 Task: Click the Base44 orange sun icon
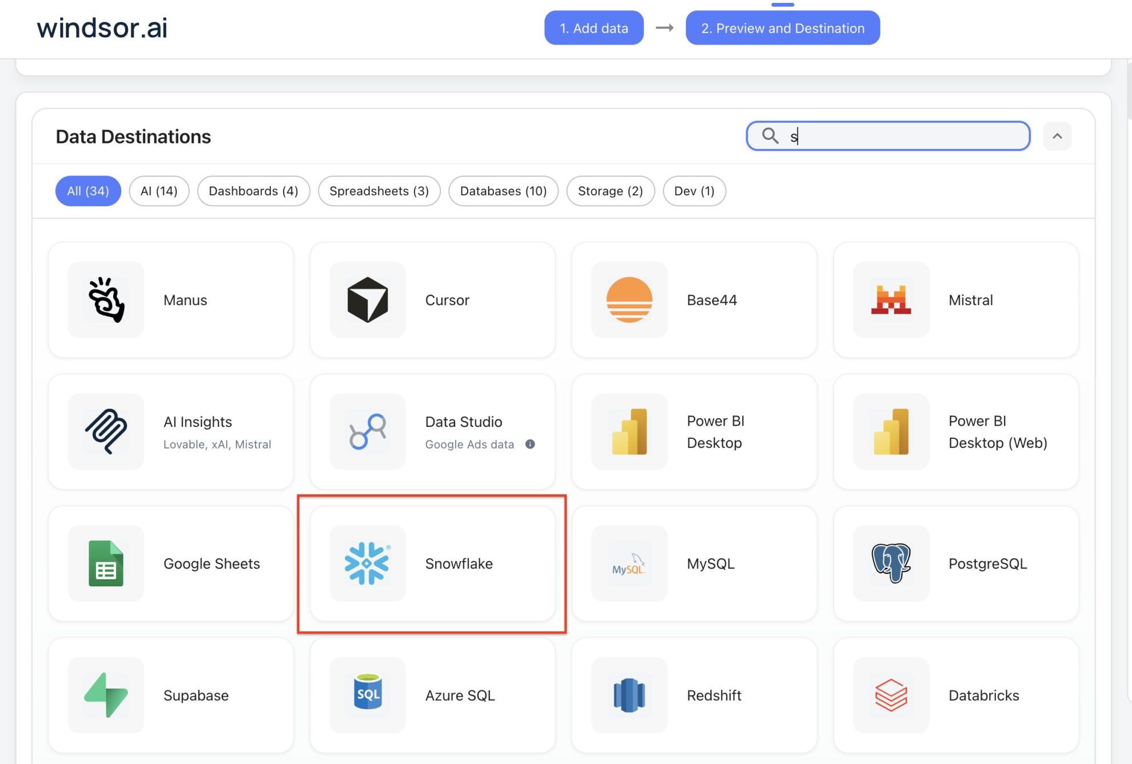629,300
